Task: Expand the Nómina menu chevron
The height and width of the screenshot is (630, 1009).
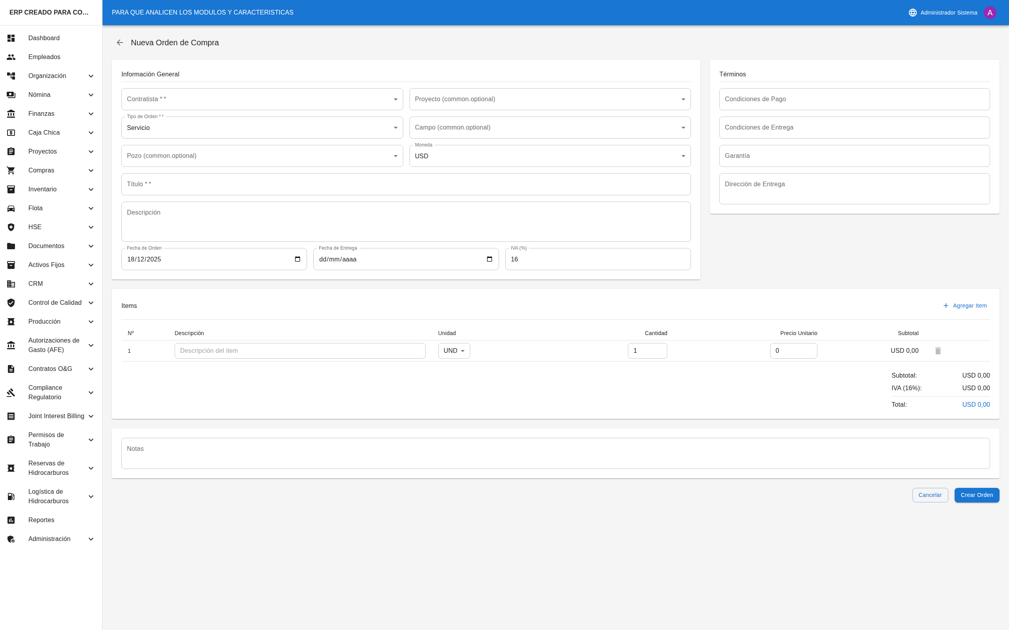Action: pyautogui.click(x=91, y=95)
